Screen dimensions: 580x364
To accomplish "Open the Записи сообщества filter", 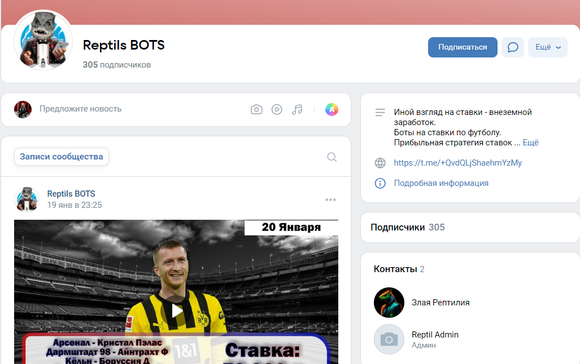I will coord(61,157).
